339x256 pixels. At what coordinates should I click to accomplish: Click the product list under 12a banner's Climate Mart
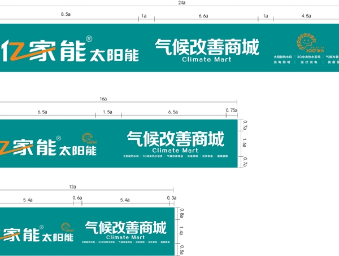click(x=125, y=242)
